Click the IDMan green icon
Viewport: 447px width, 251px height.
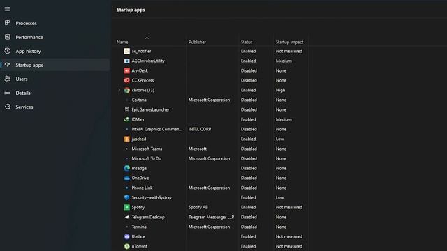pyautogui.click(x=127, y=119)
